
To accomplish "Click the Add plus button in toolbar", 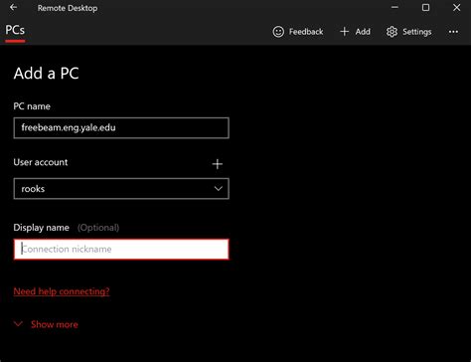I will point(355,32).
